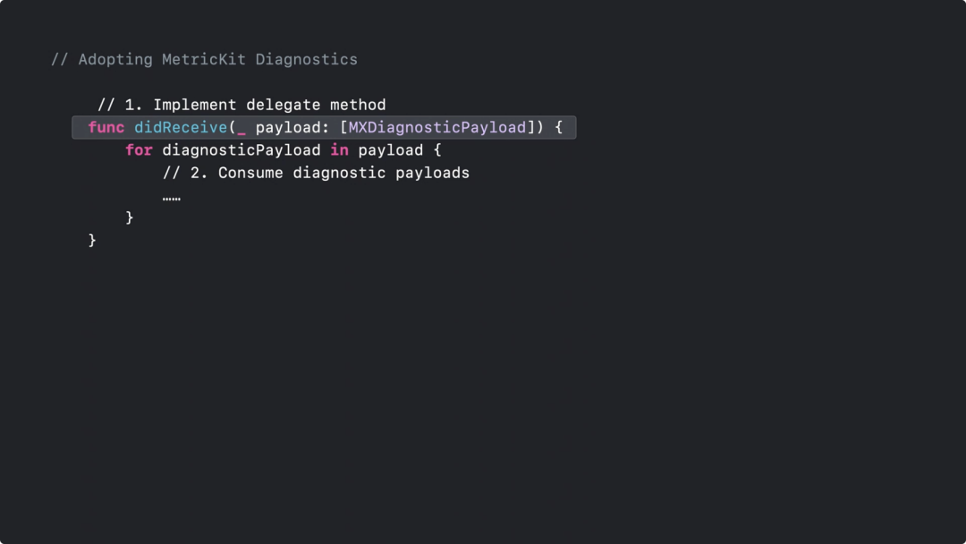The height and width of the screenshot is (544, 966).
Task: Click the "Adopting MetricKit Diagnostics" title comment
Action: (204, 60)
